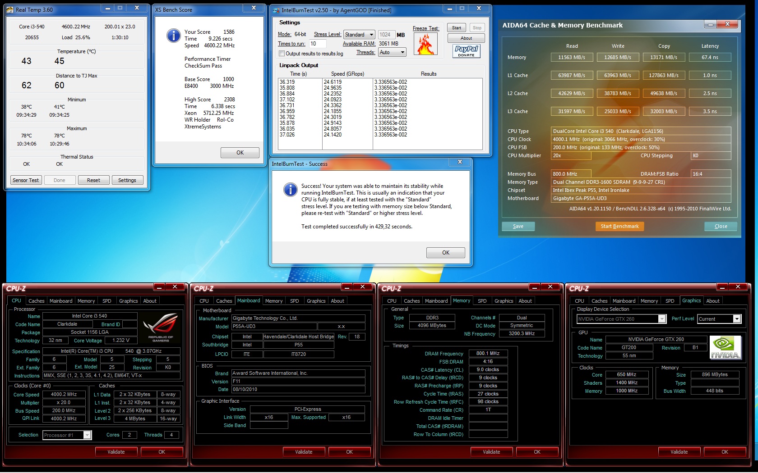Open Real Temp Settings
Viewport: 758px width, 473px height.
[127, 180]
